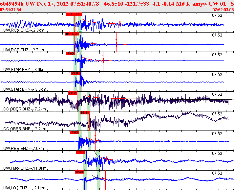Select the iS 1 pick on OBSR BHE
This screenshot has height=190, width=234.
[x=85, y=113]
